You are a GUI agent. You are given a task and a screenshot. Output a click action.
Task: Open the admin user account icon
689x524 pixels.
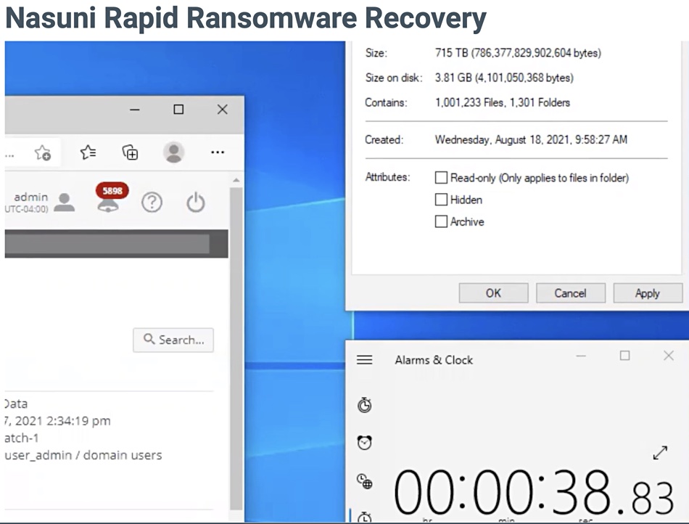65,202
